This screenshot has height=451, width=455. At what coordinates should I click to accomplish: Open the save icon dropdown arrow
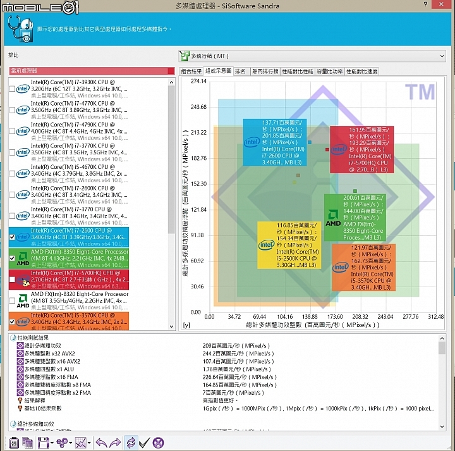point(52,443)
